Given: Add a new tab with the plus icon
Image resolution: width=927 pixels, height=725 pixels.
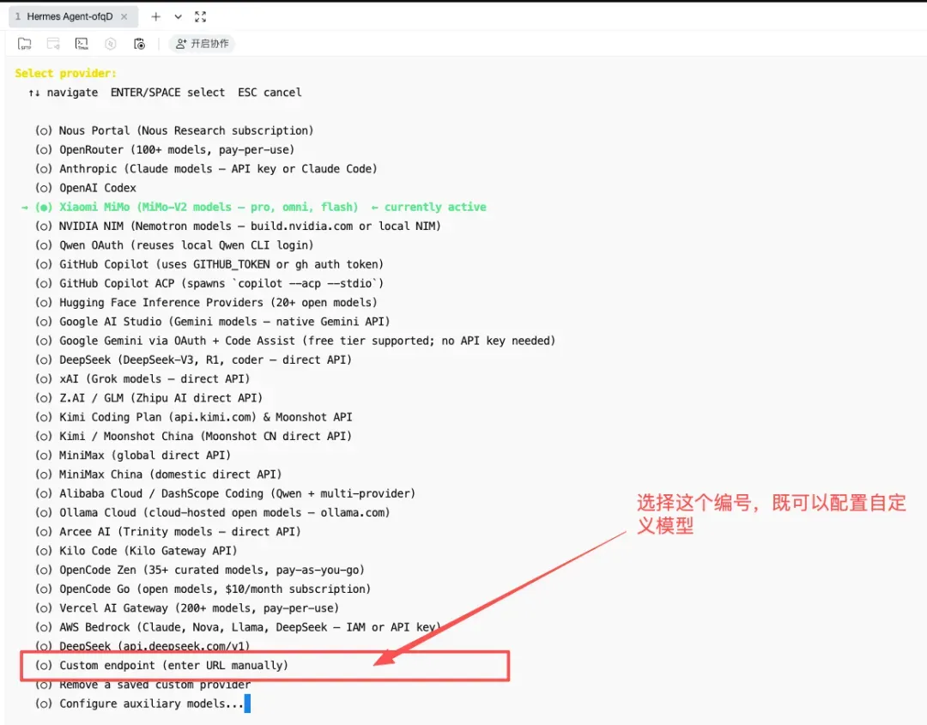Looking at the screenshot, I should [x=155, y=16].
